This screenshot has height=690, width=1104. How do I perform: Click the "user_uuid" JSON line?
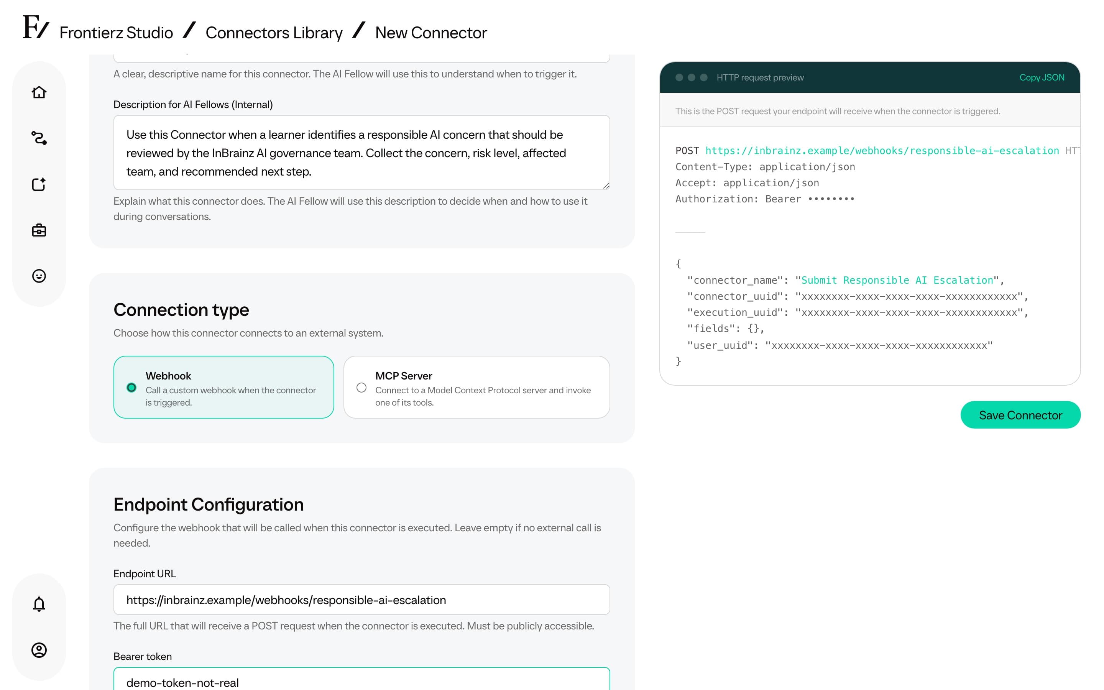(x=840, y=345)
